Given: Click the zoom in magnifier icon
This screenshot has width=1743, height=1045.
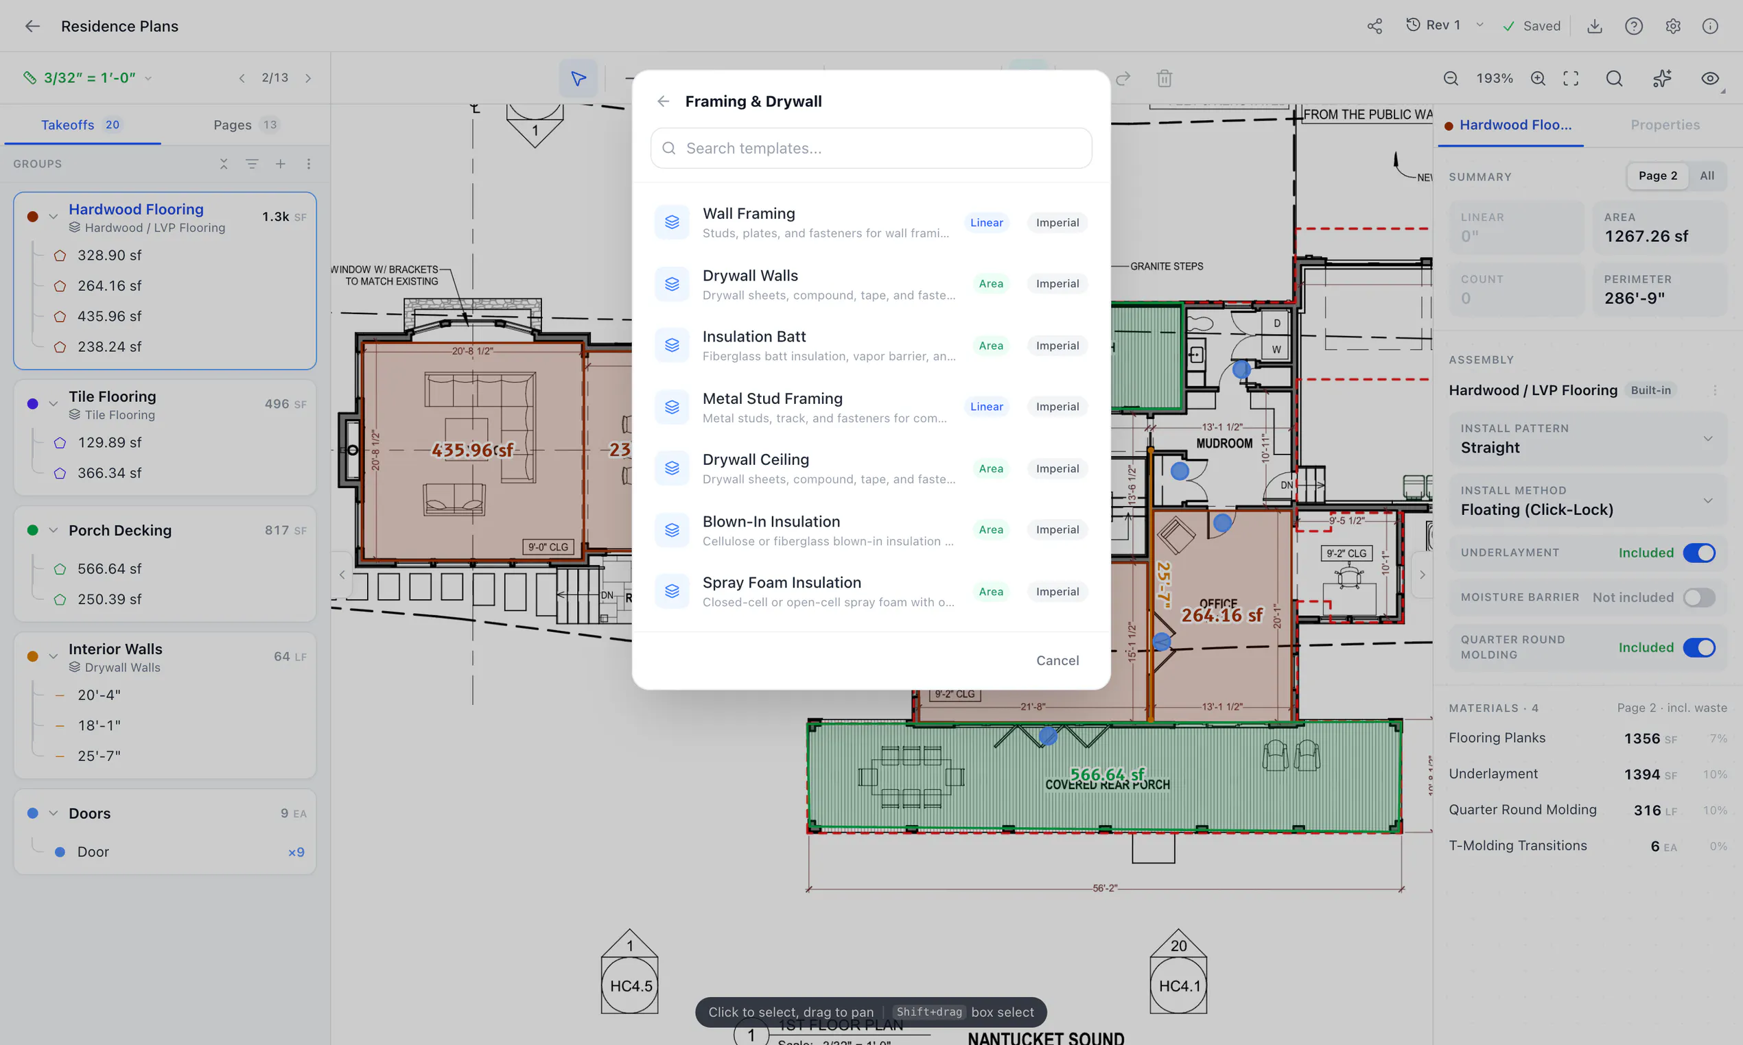Looking at the screenshot, I should (x=1538, y=78).
